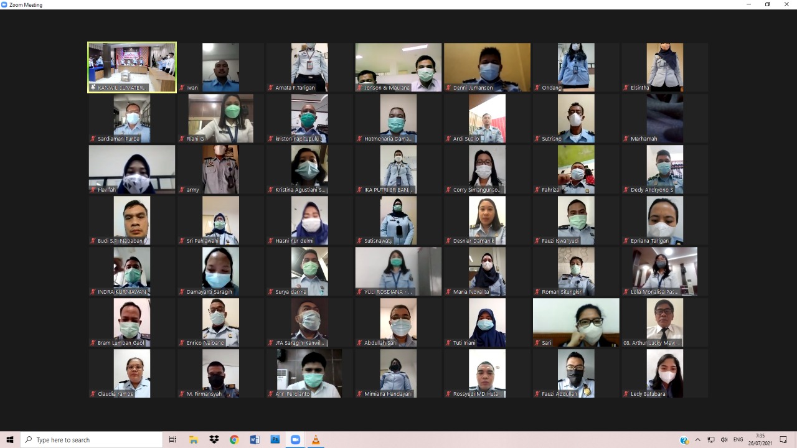
Task: Open the ENG language selector
Action: tap(738, 440)
